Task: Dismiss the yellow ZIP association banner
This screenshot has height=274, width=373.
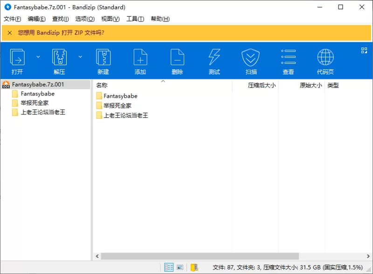Action: coord(10,33)
